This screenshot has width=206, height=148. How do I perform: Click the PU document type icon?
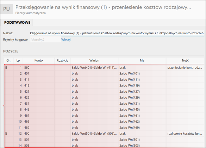[7, 9]
